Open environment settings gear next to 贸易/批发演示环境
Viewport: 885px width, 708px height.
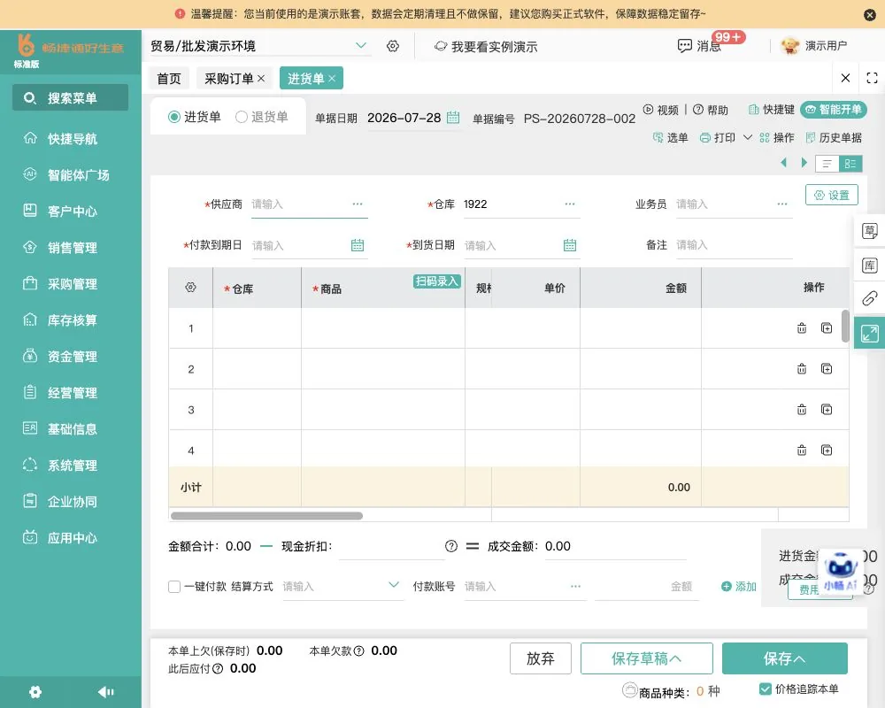[393, 46]
